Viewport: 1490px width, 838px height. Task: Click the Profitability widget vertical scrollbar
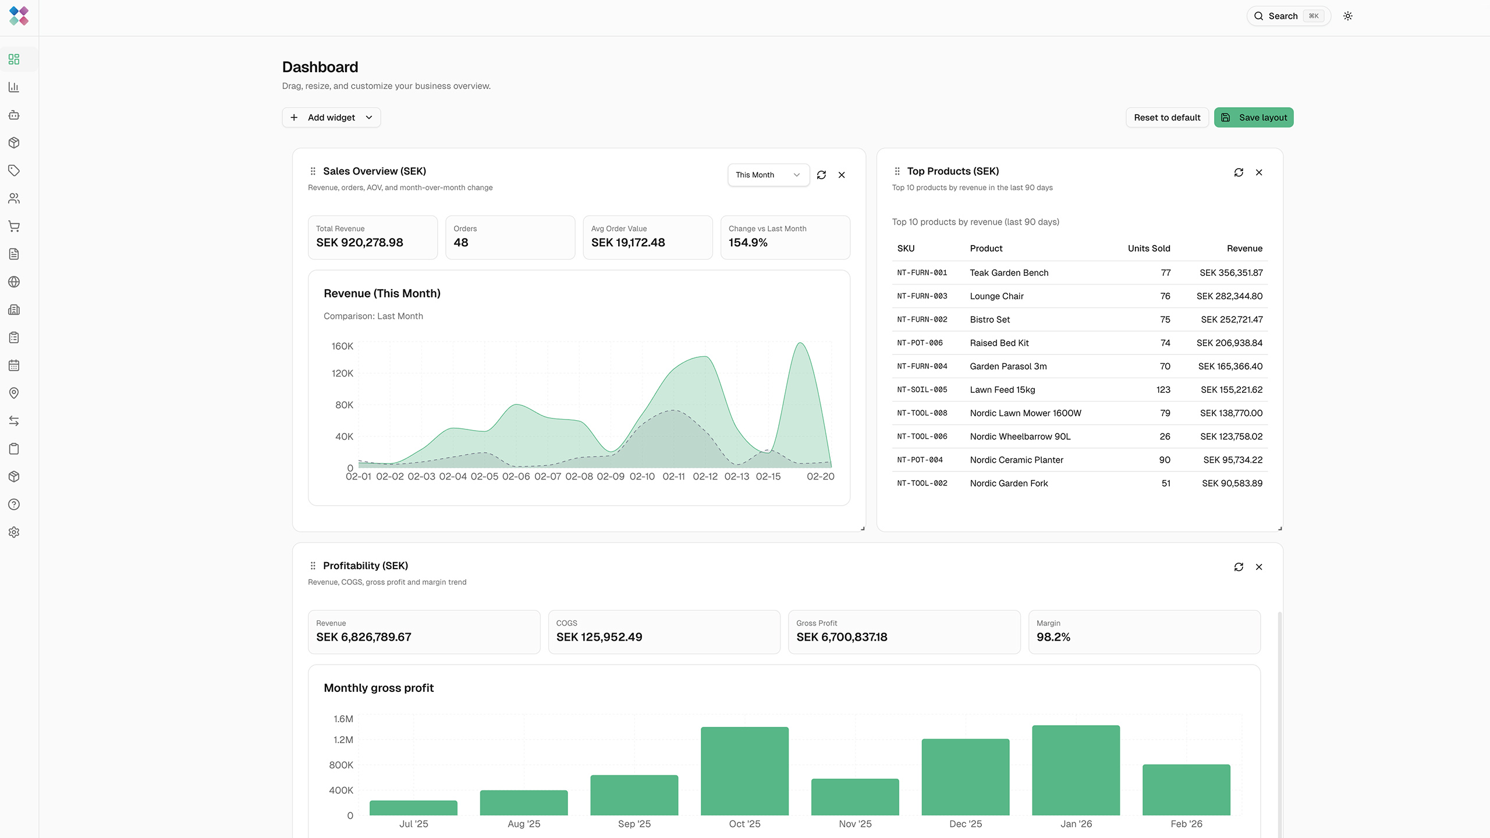pos(1279,722)
